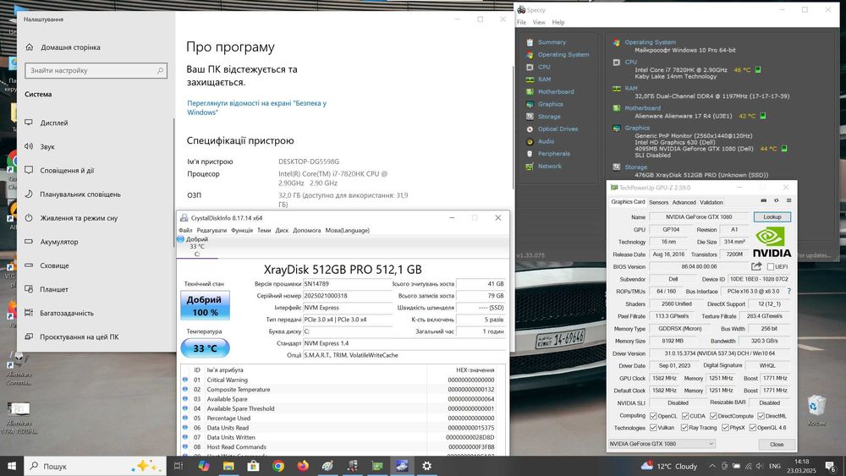Click the Close button in GPU-Z

tap(777, 444)
